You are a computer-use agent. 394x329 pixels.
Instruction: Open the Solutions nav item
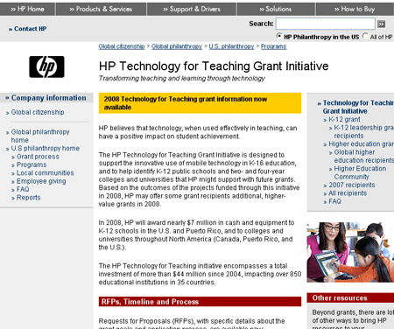(x=276, y=9)
